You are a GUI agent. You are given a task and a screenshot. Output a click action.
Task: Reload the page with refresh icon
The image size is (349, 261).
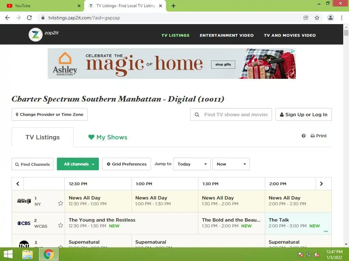29,18
